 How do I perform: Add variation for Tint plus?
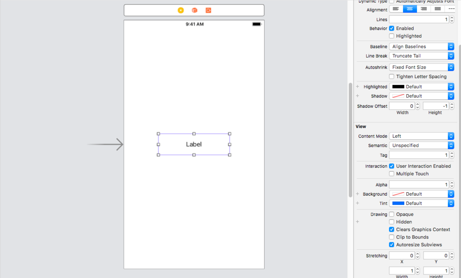(x=357, y=203)
